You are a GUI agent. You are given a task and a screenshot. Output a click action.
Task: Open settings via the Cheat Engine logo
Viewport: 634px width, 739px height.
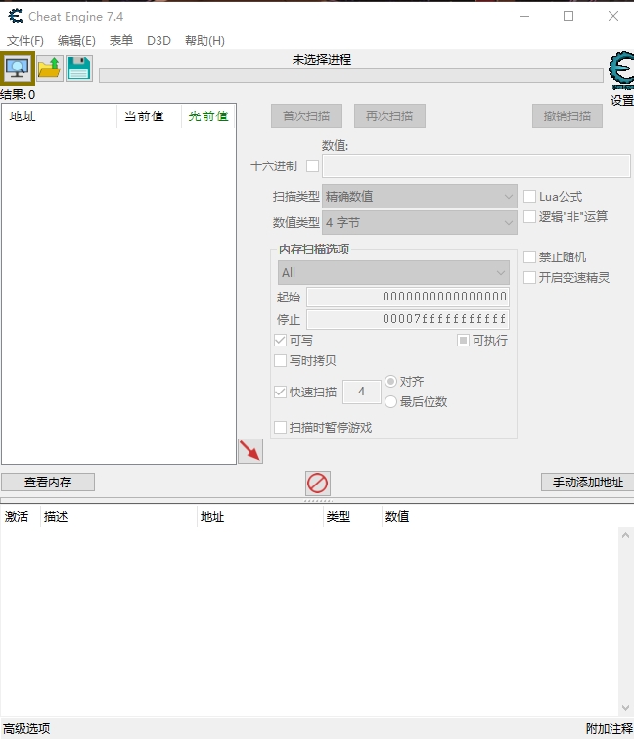pos(621,70)
